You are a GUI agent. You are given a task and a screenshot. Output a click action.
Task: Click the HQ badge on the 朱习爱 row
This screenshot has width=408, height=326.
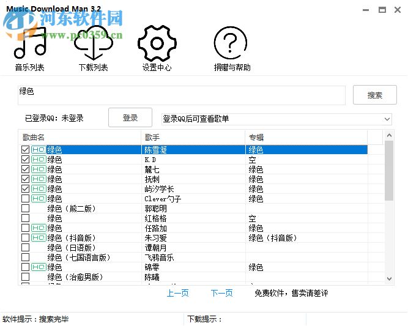39,238
